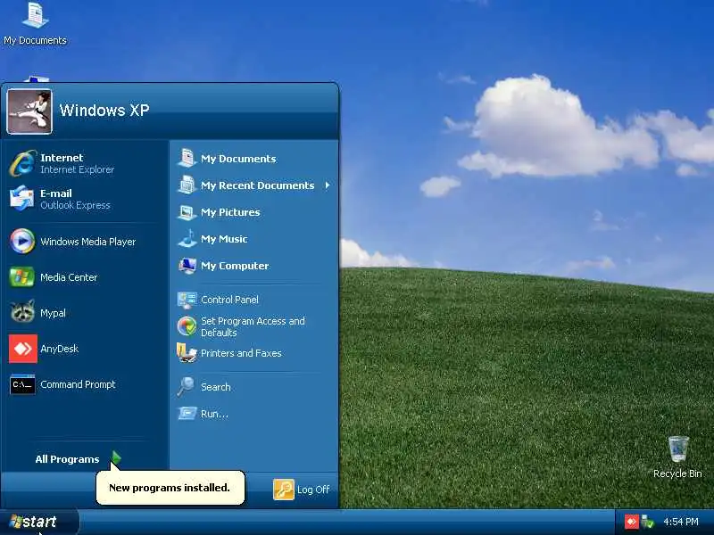Click AnyDesk label in Start menu

(59, 349)
